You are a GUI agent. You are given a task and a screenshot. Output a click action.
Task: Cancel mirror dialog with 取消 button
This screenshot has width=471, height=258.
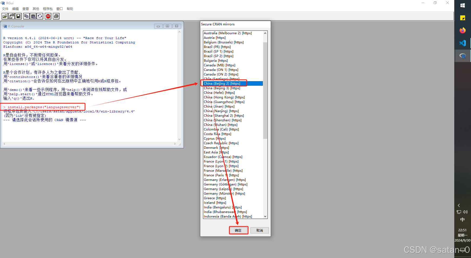[x=260, y=231]
